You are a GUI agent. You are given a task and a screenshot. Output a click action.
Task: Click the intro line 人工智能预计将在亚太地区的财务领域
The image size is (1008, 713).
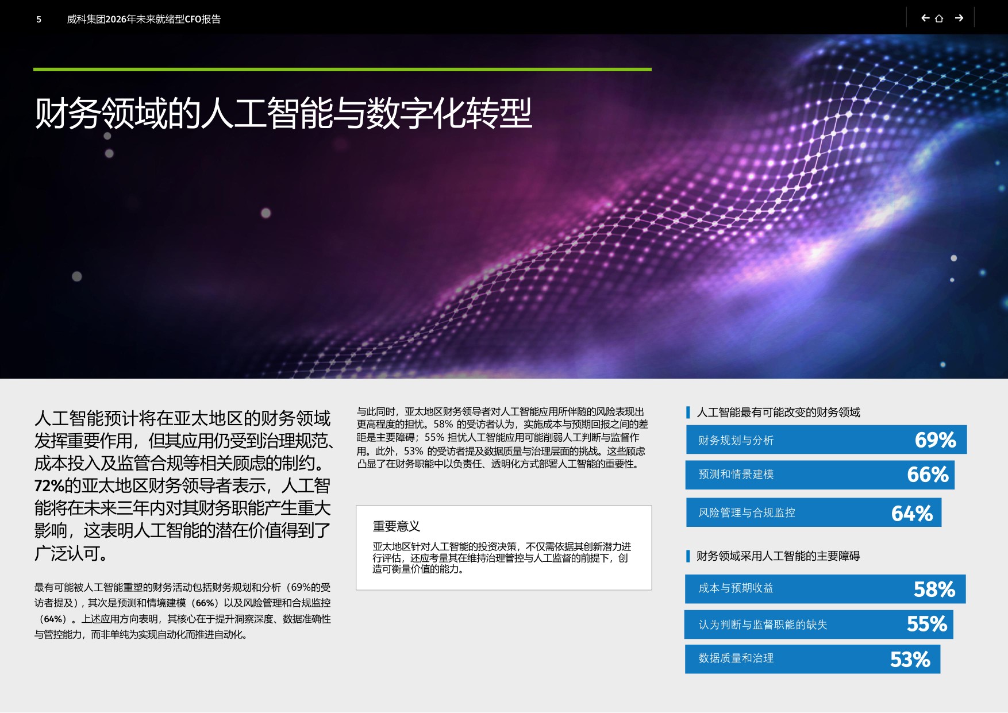pyautogui.click(x=182, y=418)
